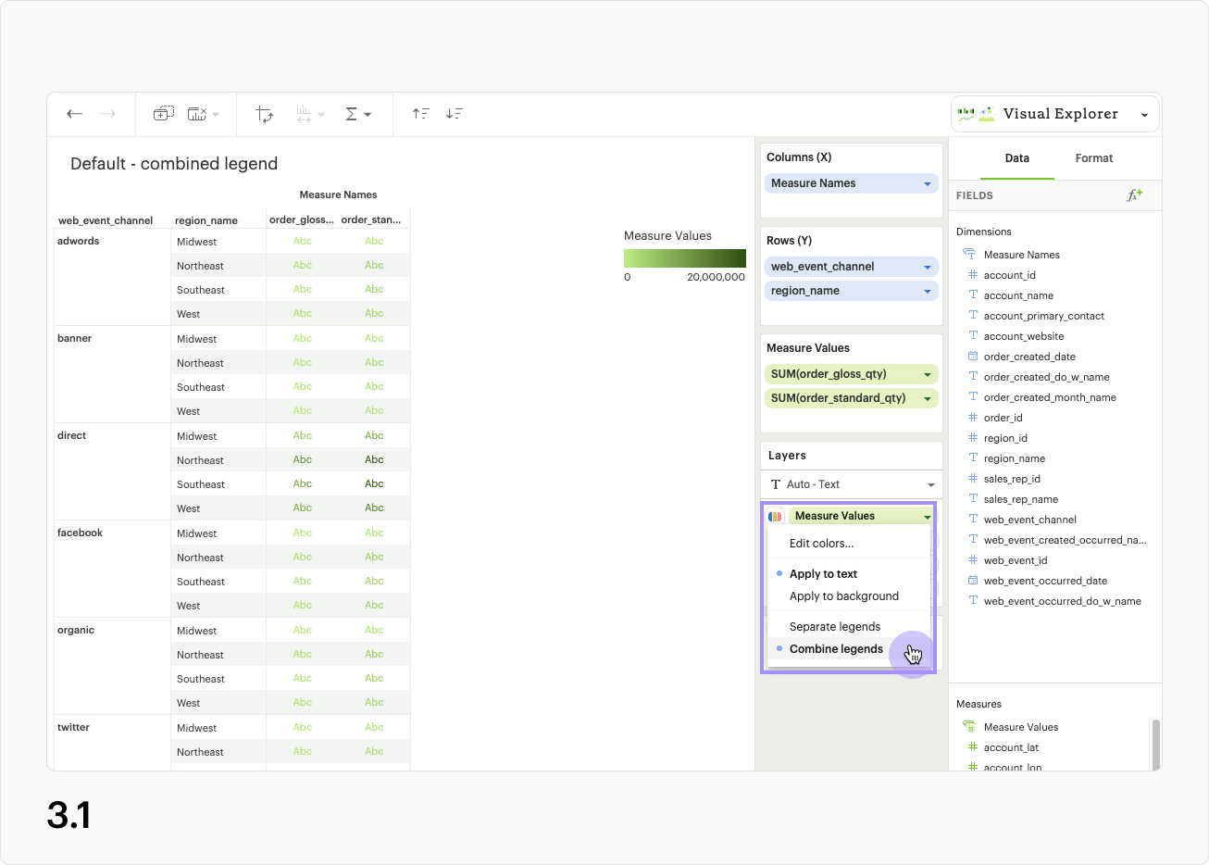This screenshot has width=1209, height=865.
Task: Click the order_gloss... column header
Action: pos(302,219)
